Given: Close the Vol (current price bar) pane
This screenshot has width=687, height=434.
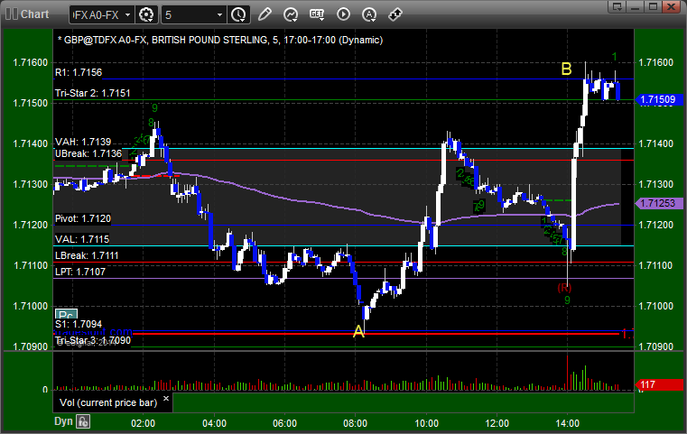Looking at the screenshot, I should (166, 399).
